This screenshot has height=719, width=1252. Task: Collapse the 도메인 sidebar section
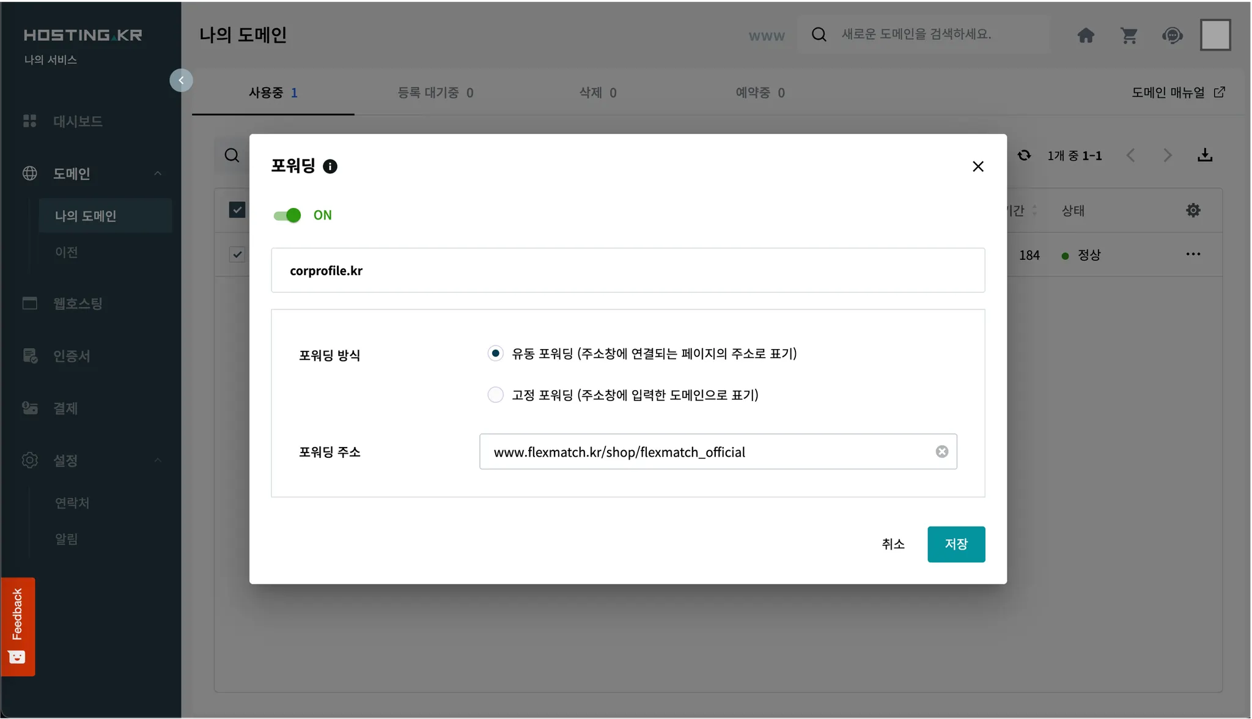(158, 174)
